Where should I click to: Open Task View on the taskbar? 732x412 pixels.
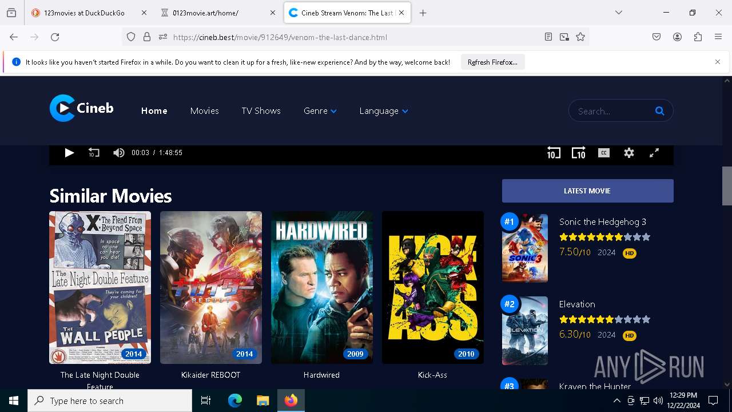coord(206,401)
